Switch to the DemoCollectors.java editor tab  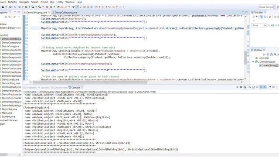(x=66, y=13)
